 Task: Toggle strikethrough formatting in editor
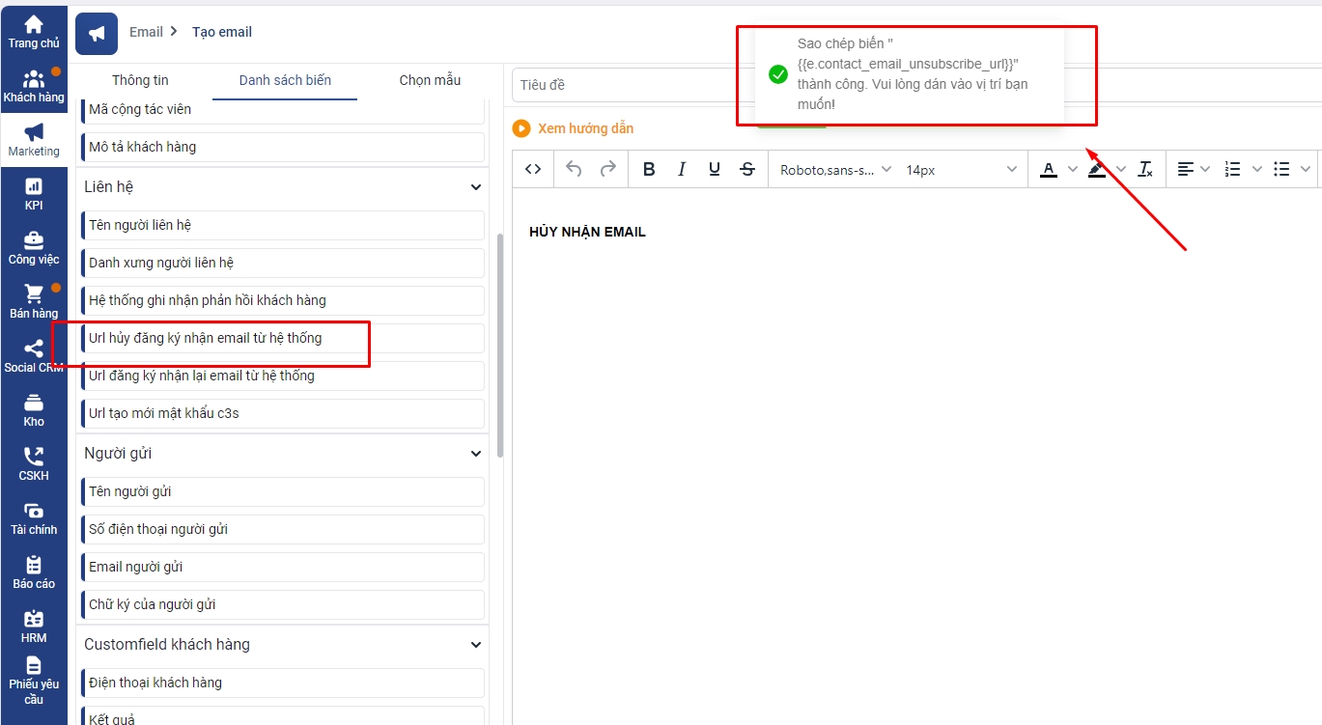(x=747, y=169)
